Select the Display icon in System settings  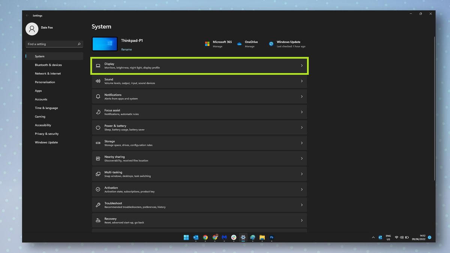(x=98, y=65)
